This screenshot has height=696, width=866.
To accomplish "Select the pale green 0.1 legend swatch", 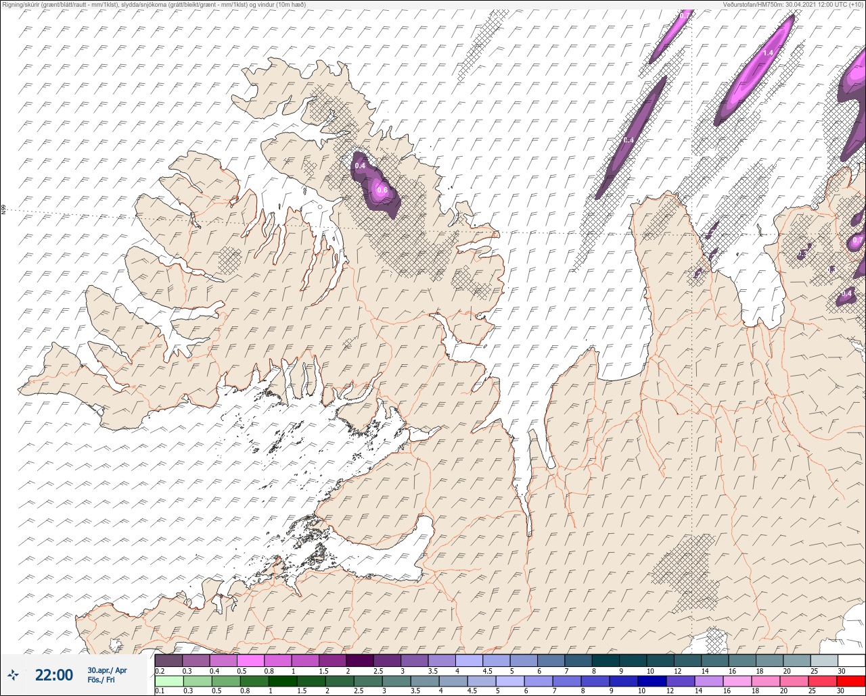I will pos(169,681).
